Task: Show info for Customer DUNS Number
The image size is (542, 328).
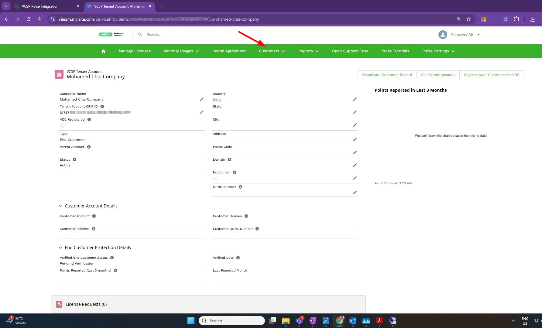Action: click(257, 229)
